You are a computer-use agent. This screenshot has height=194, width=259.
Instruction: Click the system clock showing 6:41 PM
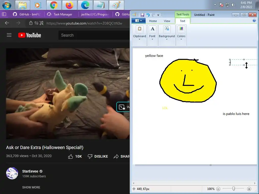coord(246,5)
